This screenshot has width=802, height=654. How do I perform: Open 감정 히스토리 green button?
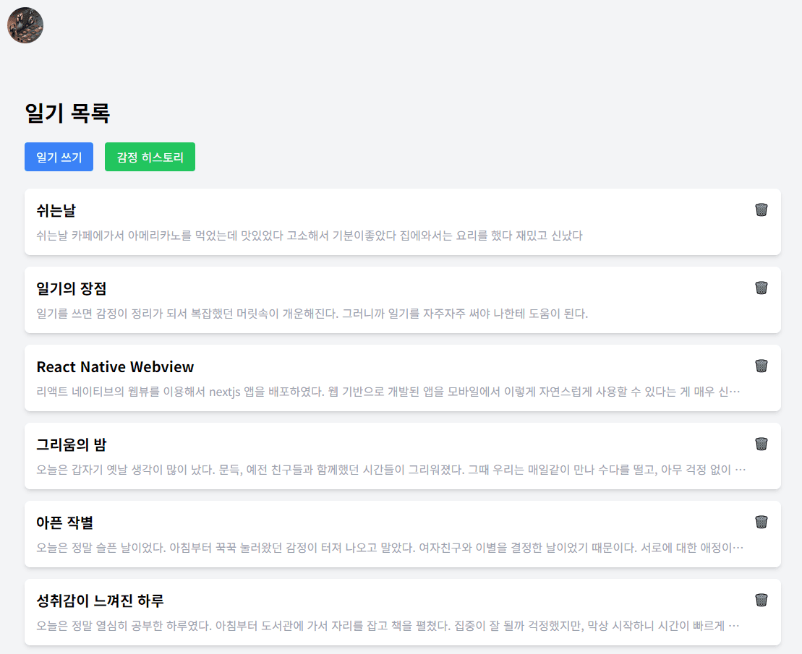coord(150,157)
